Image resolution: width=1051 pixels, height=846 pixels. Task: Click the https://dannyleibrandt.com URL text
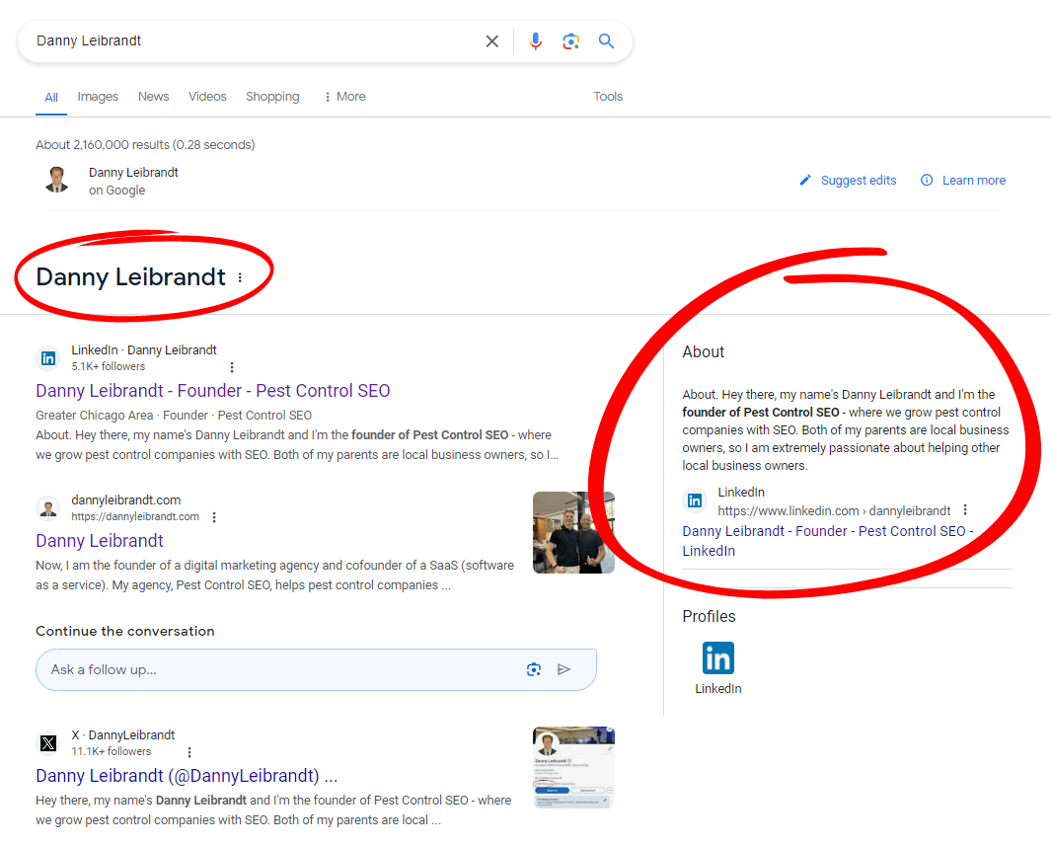[135, 517]
